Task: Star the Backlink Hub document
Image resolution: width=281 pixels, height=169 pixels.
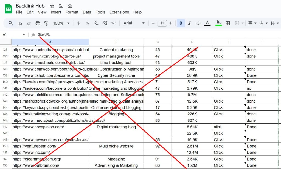Action: click(x=52, y=6)
